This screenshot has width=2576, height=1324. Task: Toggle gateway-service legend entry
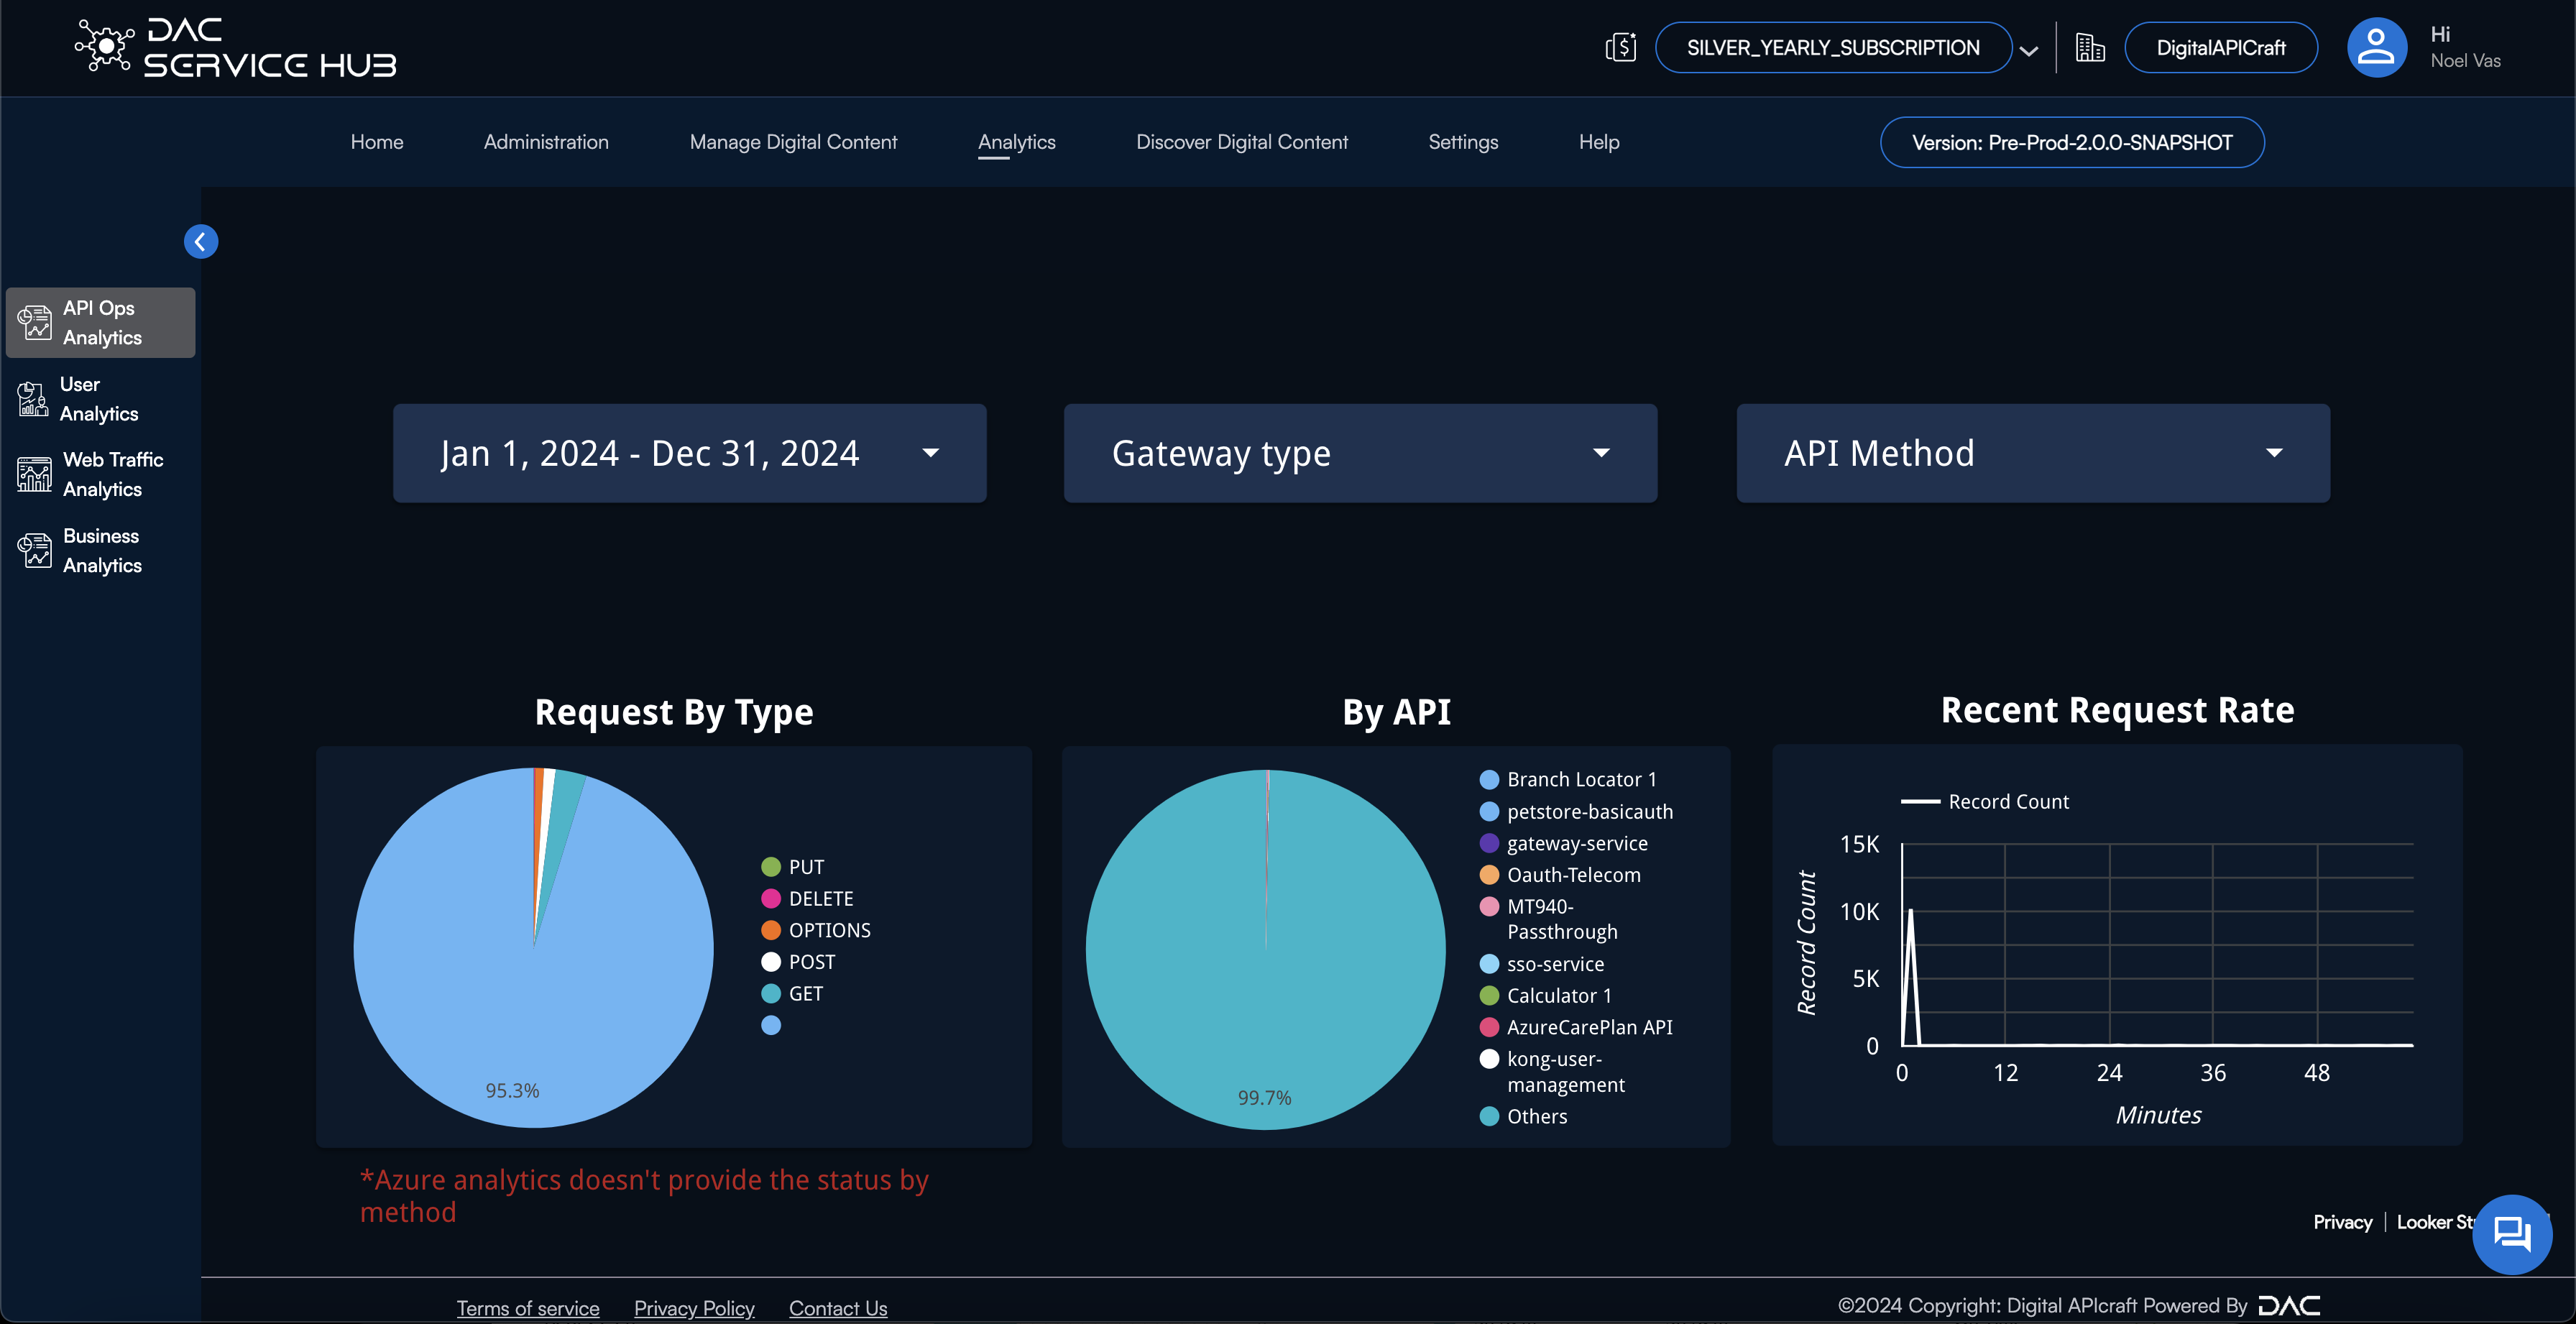pos(1564,844)
